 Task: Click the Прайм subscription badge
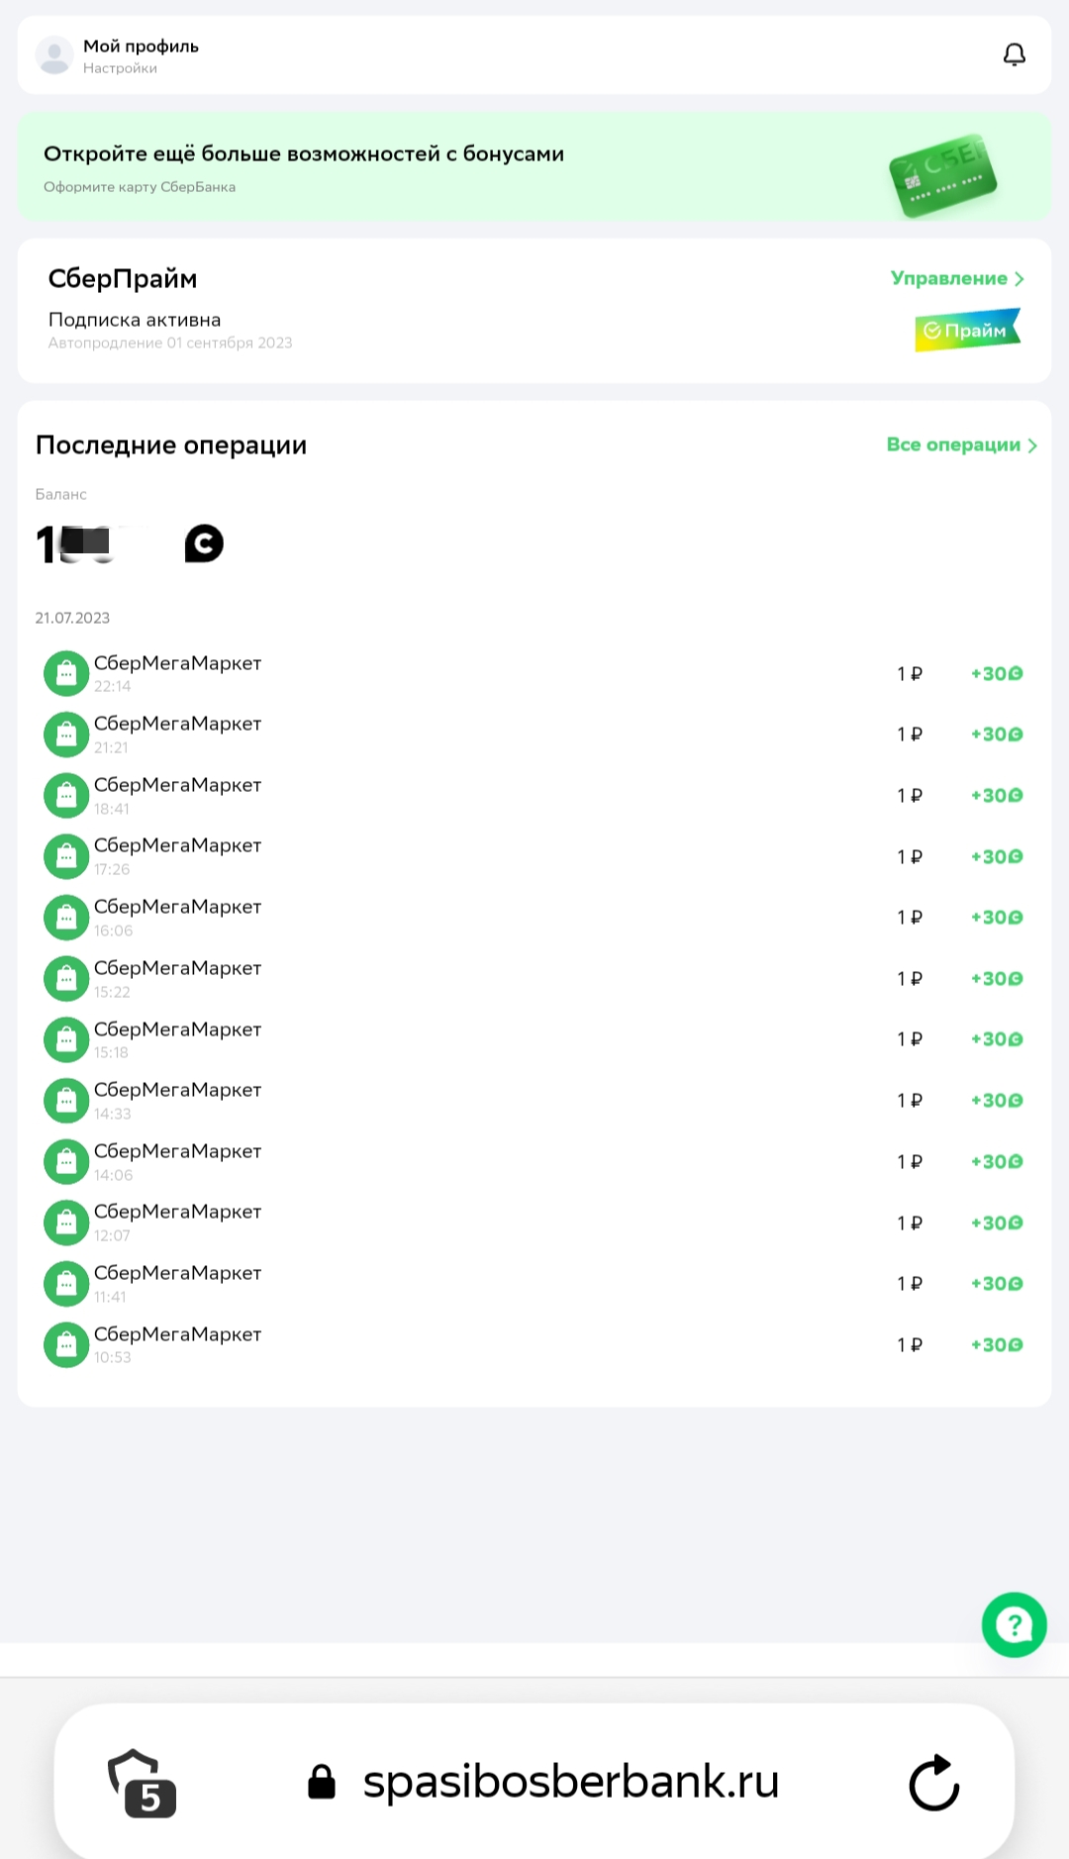point(967,330)
